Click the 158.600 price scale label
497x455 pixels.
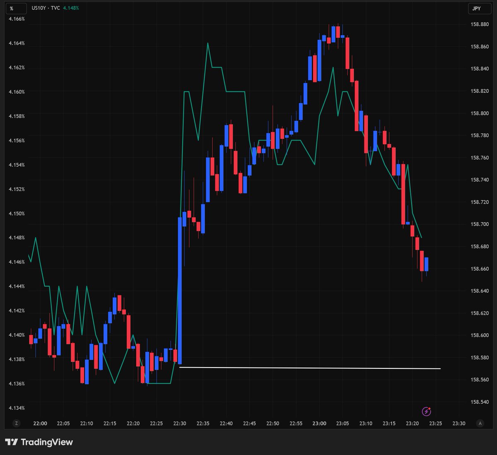tap(480, 335)
